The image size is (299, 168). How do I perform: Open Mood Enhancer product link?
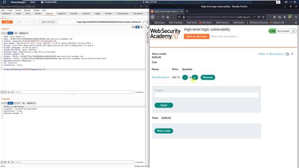pos(161,77)
